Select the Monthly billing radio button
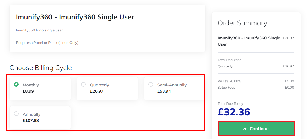Image resolution: width=308 pixels, height=139 pixels. 16,84
